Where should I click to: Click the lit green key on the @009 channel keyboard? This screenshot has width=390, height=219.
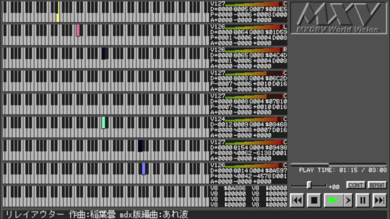(104, 122)
